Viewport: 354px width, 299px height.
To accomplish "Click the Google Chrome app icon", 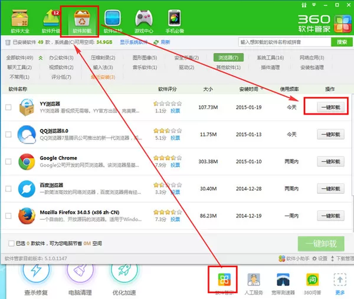I will (x=27, y=161).
